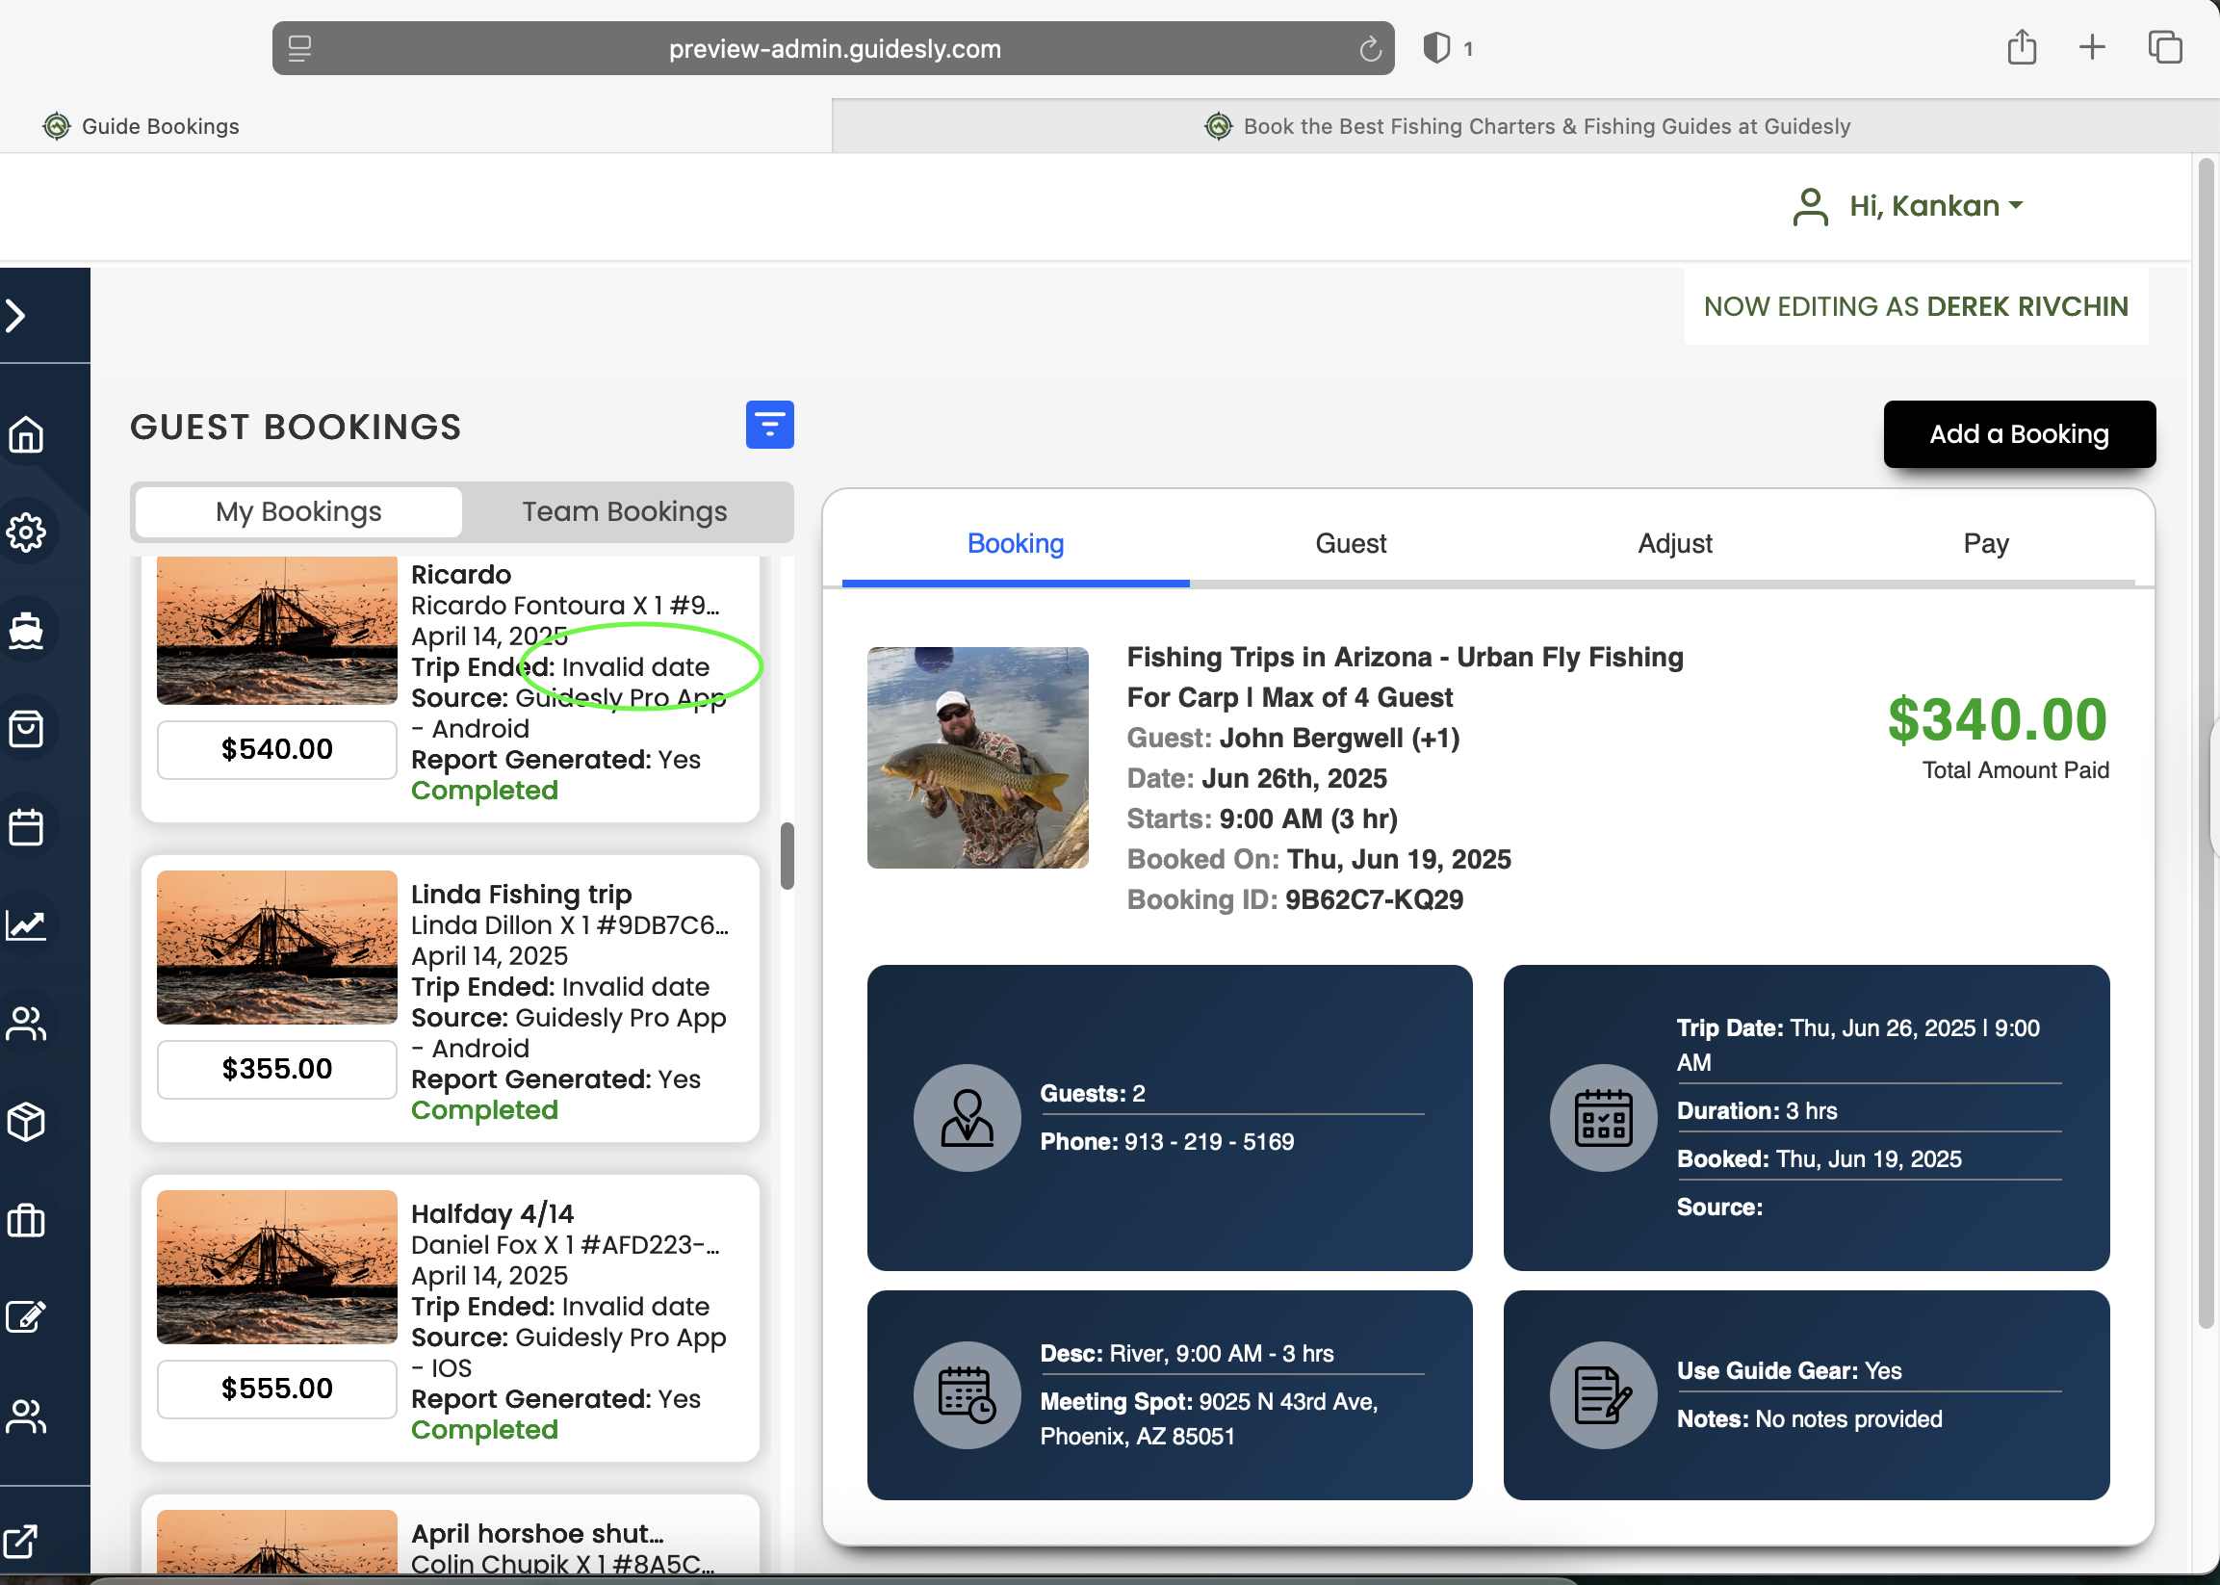The image size is (2220, 1585).
Task: Switch to the Guest tab
Action: (1350, 544)
